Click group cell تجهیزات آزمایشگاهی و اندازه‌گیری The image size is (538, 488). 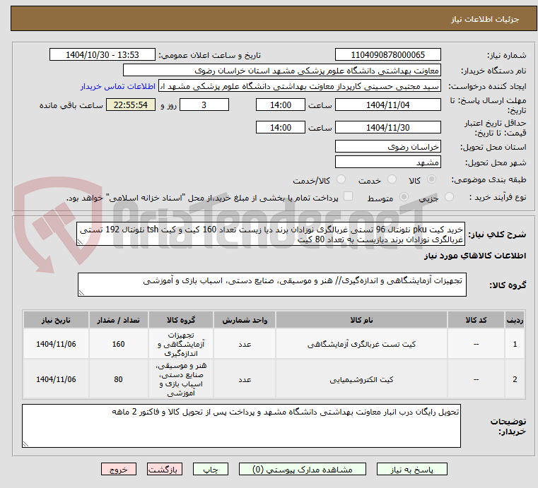point(181,344)
